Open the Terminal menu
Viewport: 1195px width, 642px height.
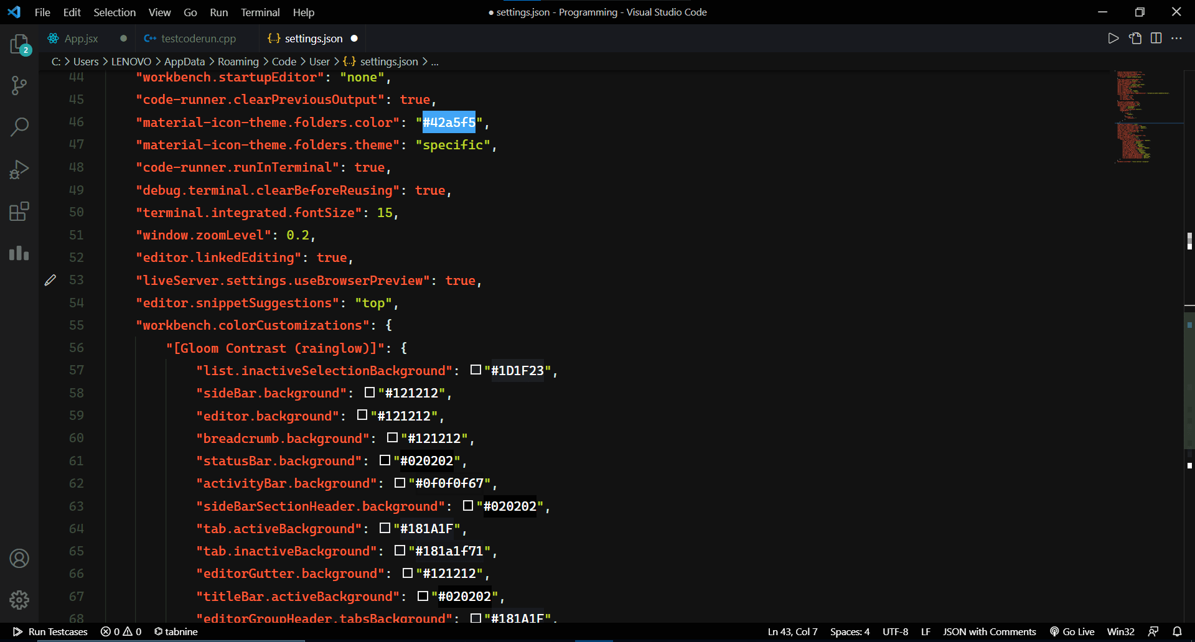click(x=260, y=12)
